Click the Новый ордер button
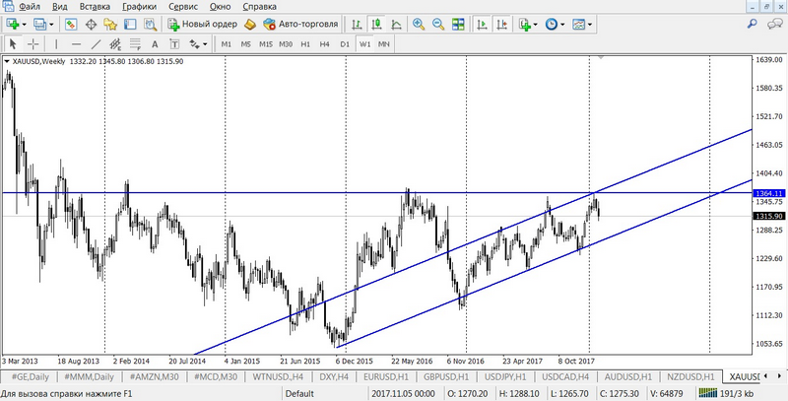The height and width of the screenshot is (401, 788). [x=204, y=24]
